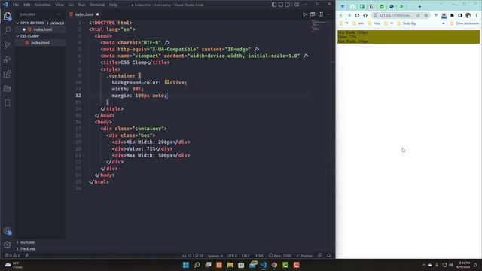The height and width of the screenshot is (271, 482).
Task: Open the folder-shaped activity bar view
Action: click(x=8, y=89)
